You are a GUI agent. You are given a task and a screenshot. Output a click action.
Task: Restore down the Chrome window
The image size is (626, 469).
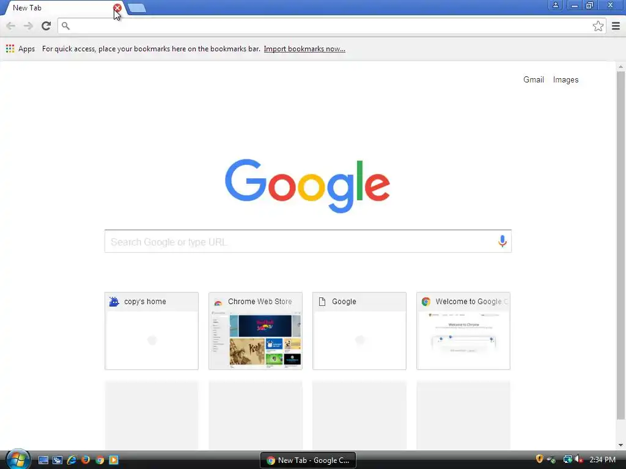click(x=589, y=5)
